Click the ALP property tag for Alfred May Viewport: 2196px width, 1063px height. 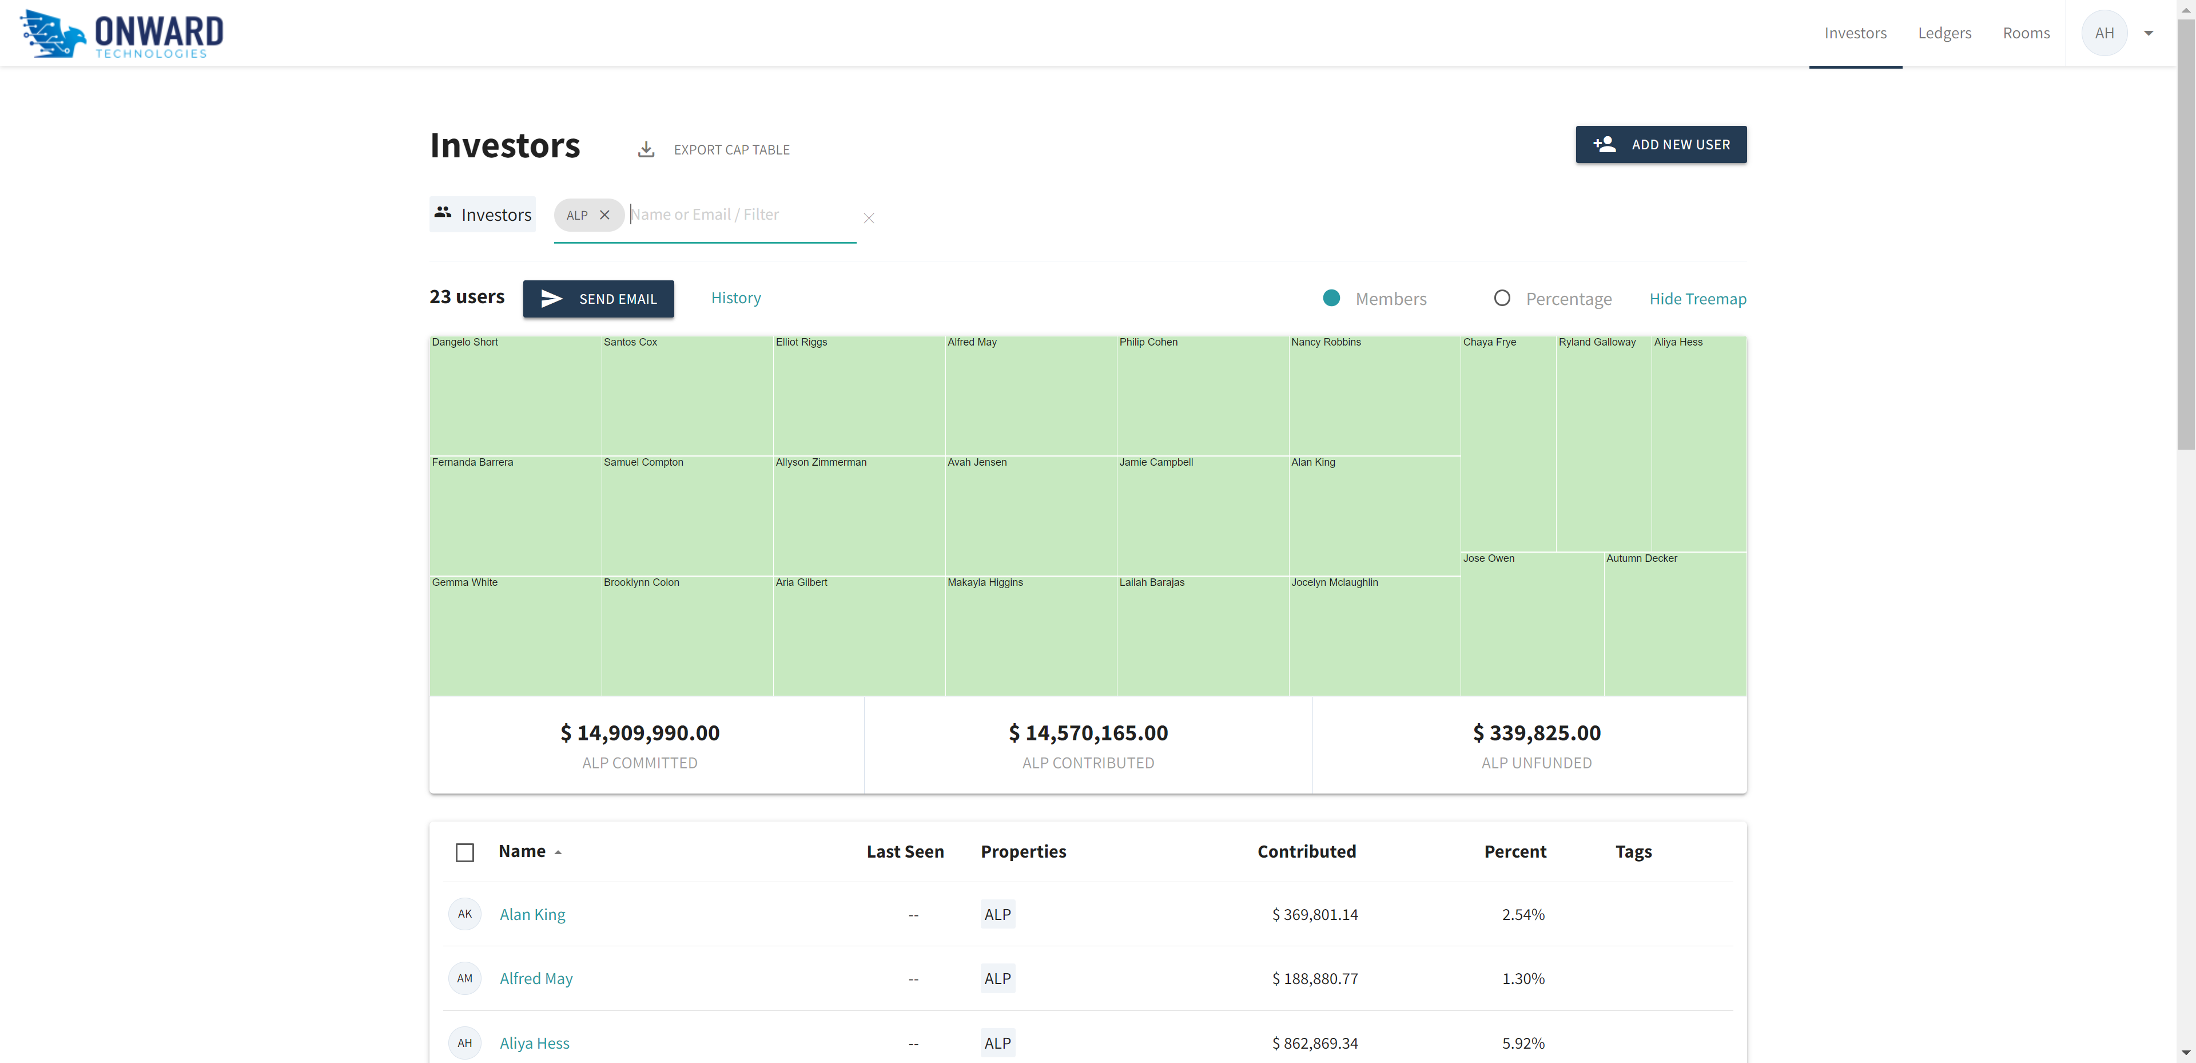[x=997, y=978]
